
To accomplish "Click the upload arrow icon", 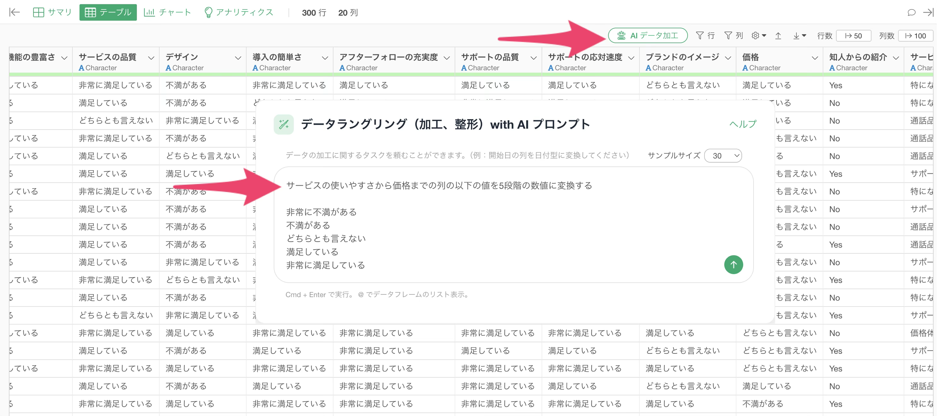I will point(778,36).
